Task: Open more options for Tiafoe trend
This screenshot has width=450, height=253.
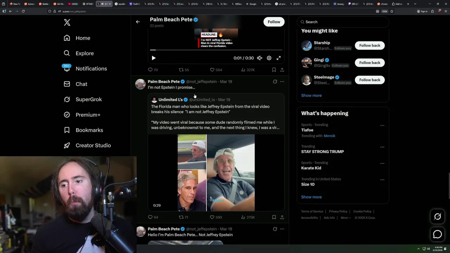Action: point(382,125)
